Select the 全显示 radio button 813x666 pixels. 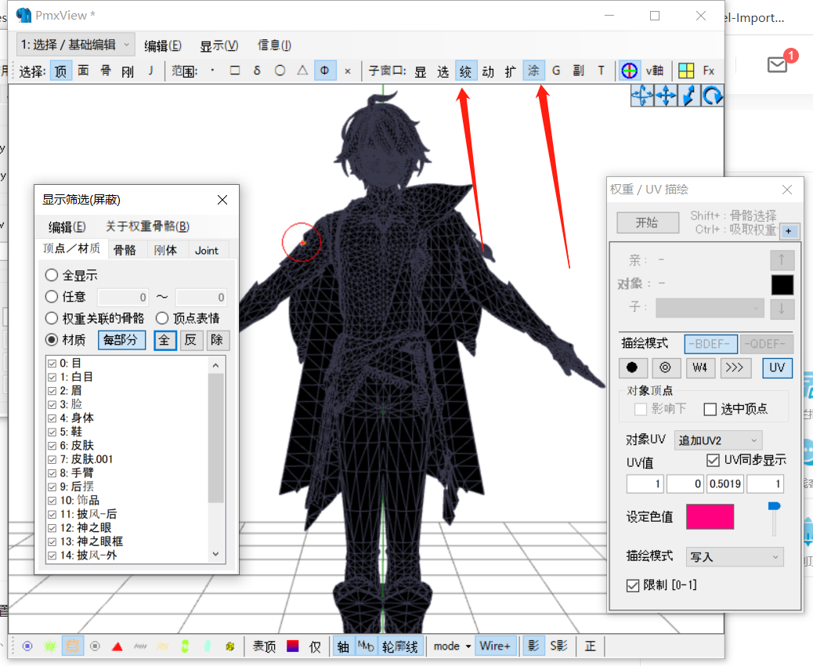click(x=52, y=276)
